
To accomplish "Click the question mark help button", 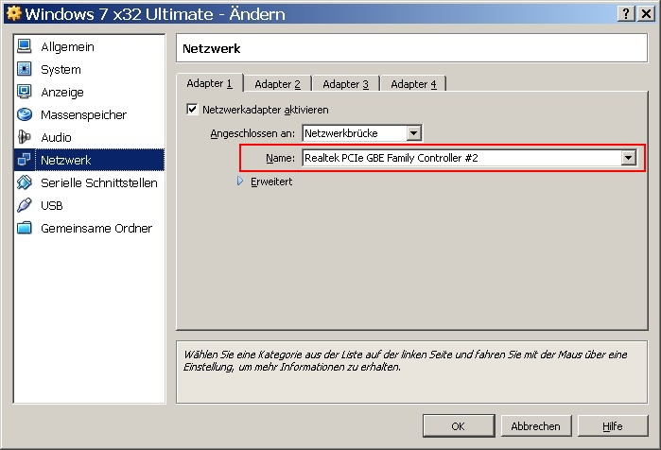I will [x=626, y=14].
